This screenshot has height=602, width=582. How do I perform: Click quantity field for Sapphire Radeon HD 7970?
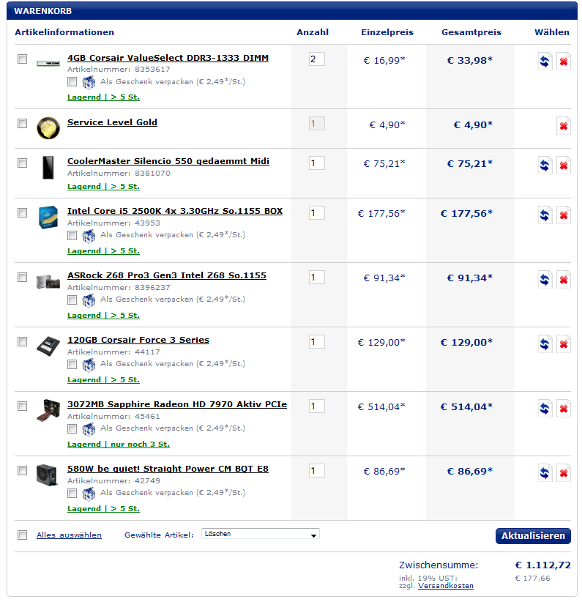[317, 406]
